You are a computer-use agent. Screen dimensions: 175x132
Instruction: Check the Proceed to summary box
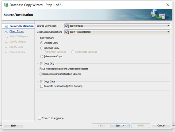[x=40, y=118]
